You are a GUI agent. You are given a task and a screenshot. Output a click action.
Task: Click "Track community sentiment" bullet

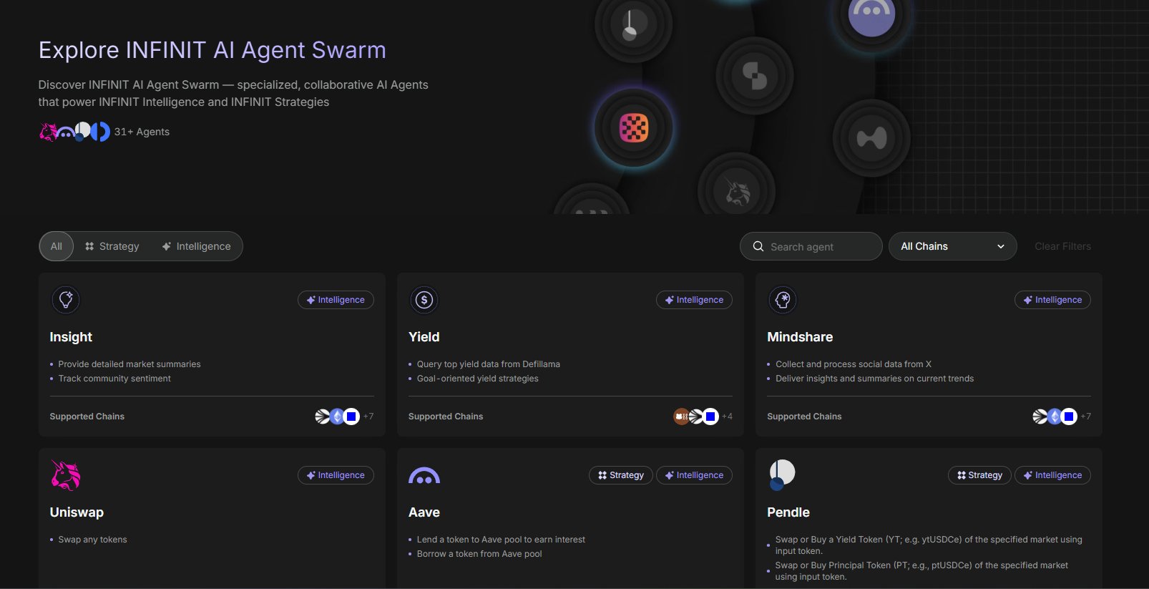[x=114, y=379]
